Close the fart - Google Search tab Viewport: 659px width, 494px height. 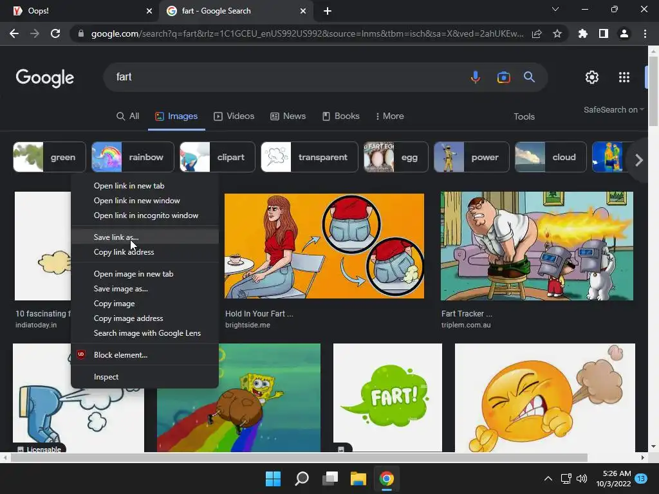[303, 11]
